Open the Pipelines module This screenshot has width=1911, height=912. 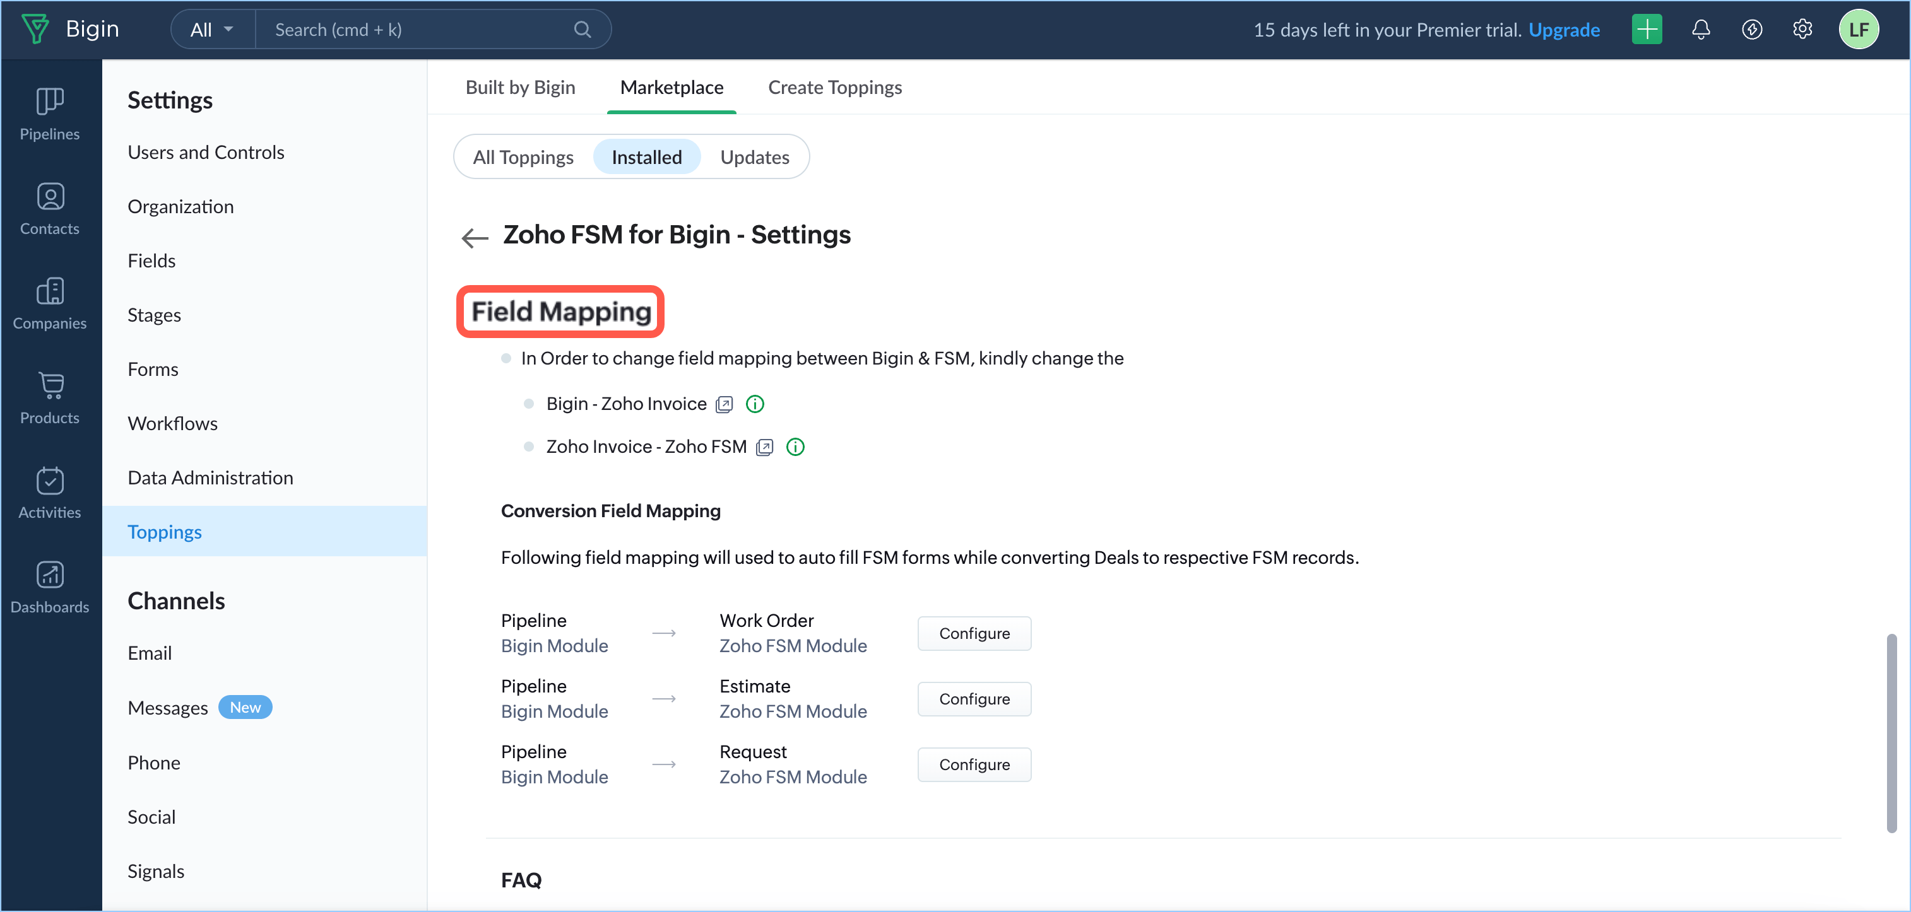tap(50, 114)
